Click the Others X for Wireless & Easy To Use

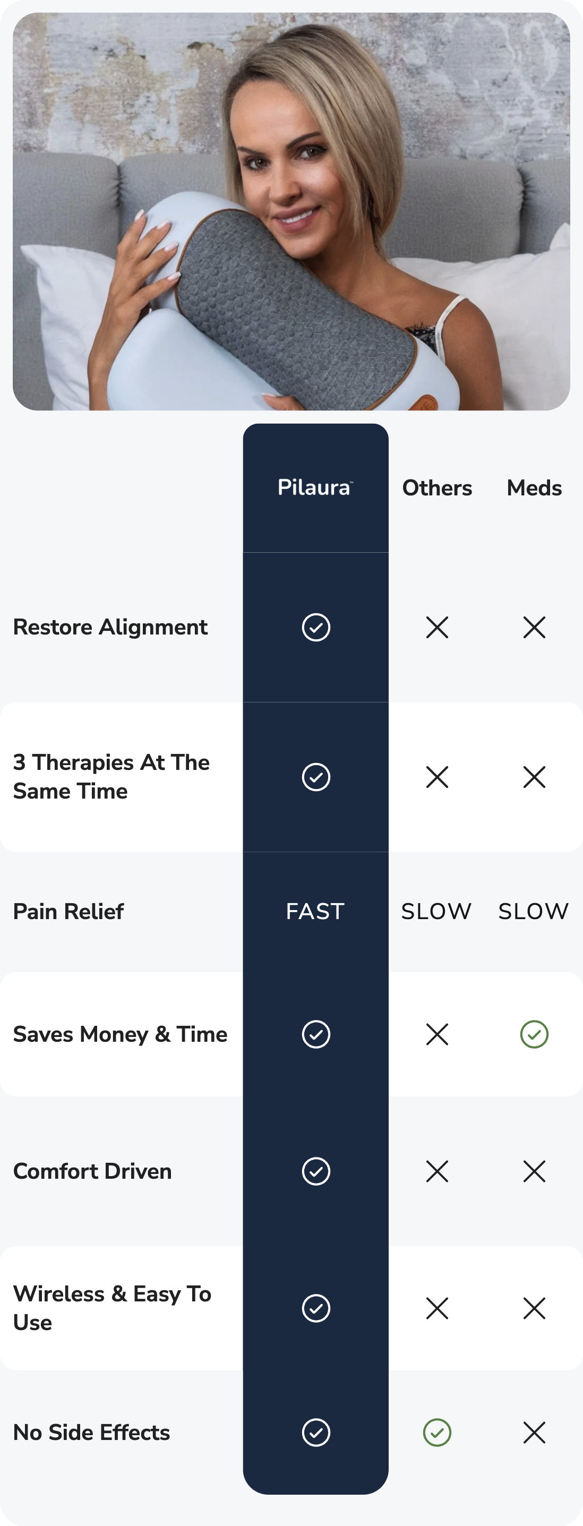(x=438, y=1308)
